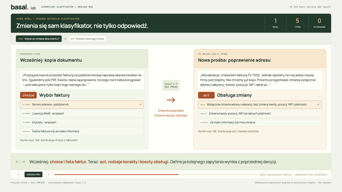
Task: Click the "Obsługa zmiany" section title
Action: 234,95
